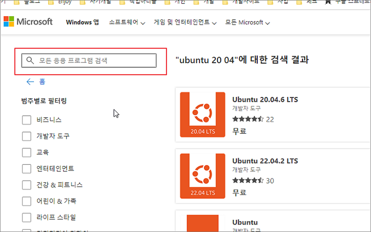This screenshot has height=232, width=371.
Task: Check the 개발자 도구 filter checkbox
Action: [x=27, y=136]
